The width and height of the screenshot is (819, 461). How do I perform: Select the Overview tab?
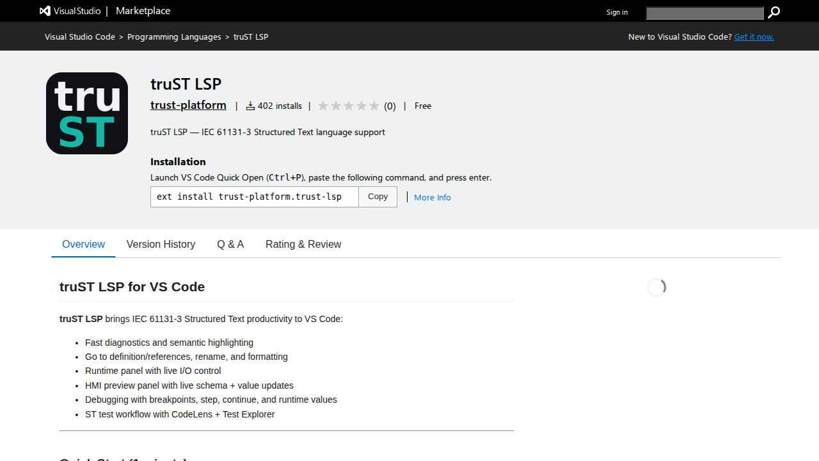pos(83,244)
